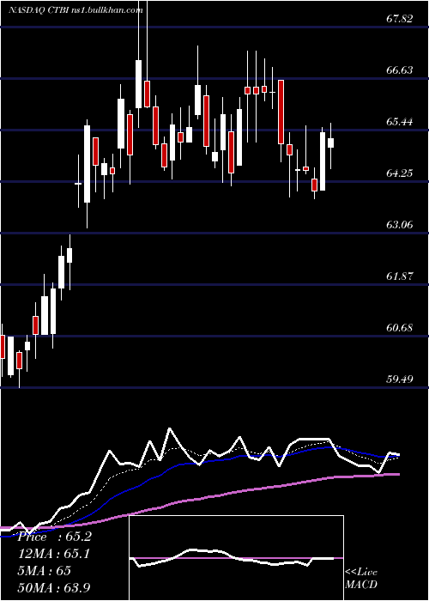Click the 65.44 price axis label

pyautogui.click(x=400, y=122)
